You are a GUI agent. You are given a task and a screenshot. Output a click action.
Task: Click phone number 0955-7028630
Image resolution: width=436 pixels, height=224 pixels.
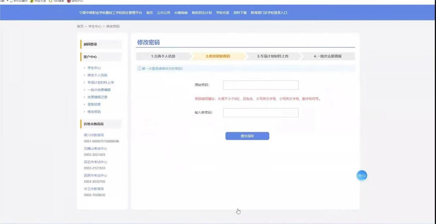[94, 195]
